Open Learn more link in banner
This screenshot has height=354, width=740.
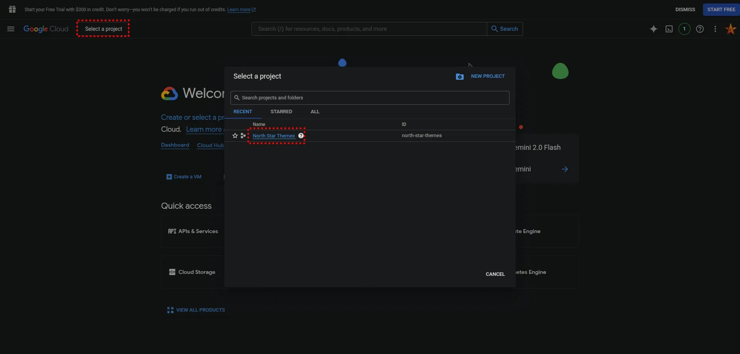point(241,10)
